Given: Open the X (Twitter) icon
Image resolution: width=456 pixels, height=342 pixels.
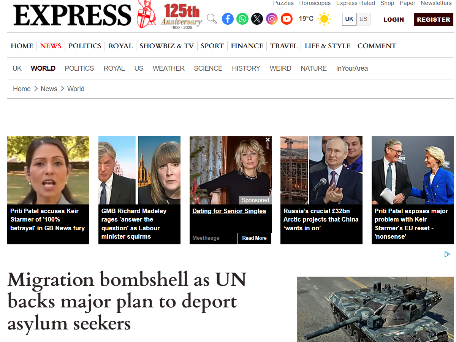Looking at the screenshot, I should 257,19.
